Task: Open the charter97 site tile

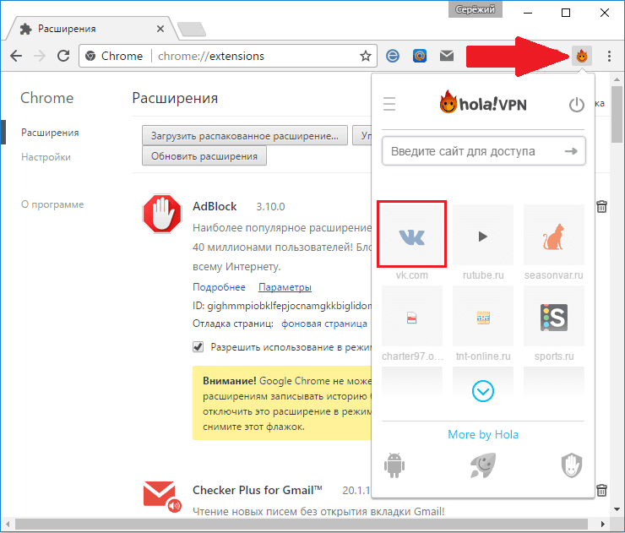Action: pyautogui.click(x=412, y=316)
